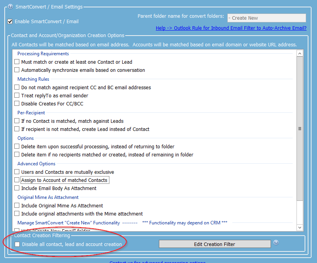The height and width of the screenshot is (263, 317).
Task: Check Assign to Account of matched Contacts
Action: pos(17,180)
